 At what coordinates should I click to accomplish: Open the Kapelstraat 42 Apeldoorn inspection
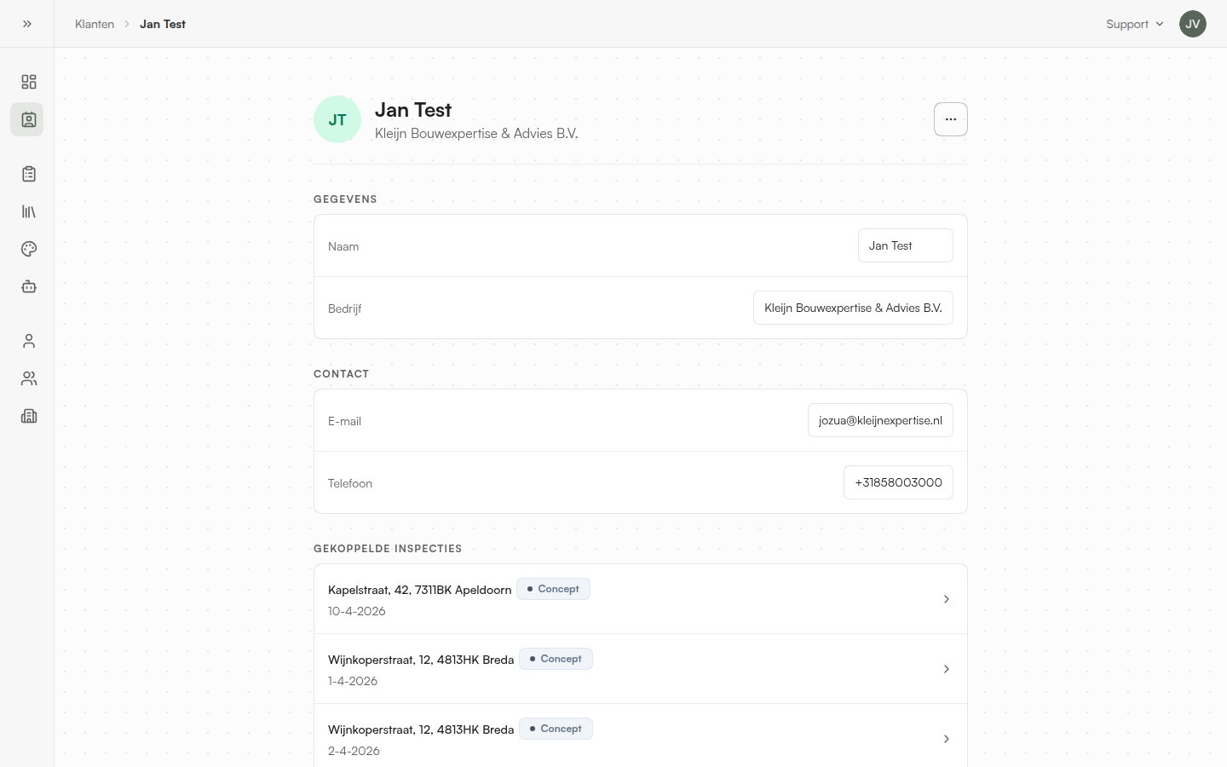tap(641, 599)
